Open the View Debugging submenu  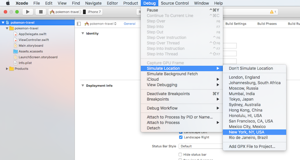(181, 85)
